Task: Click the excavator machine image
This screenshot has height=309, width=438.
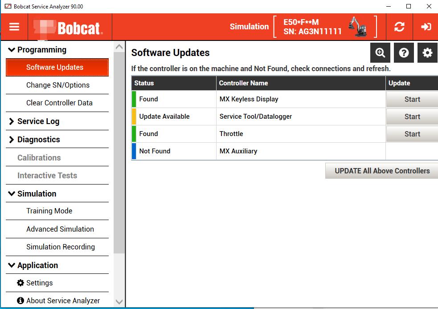Action: point(357,27)
